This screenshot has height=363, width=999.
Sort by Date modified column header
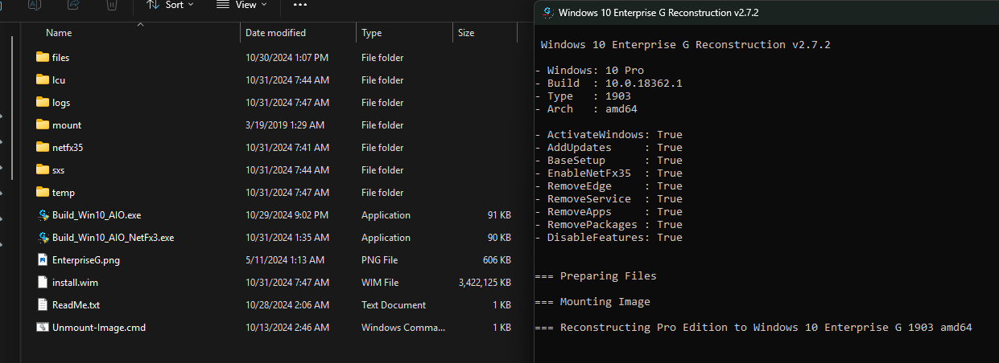275,33
